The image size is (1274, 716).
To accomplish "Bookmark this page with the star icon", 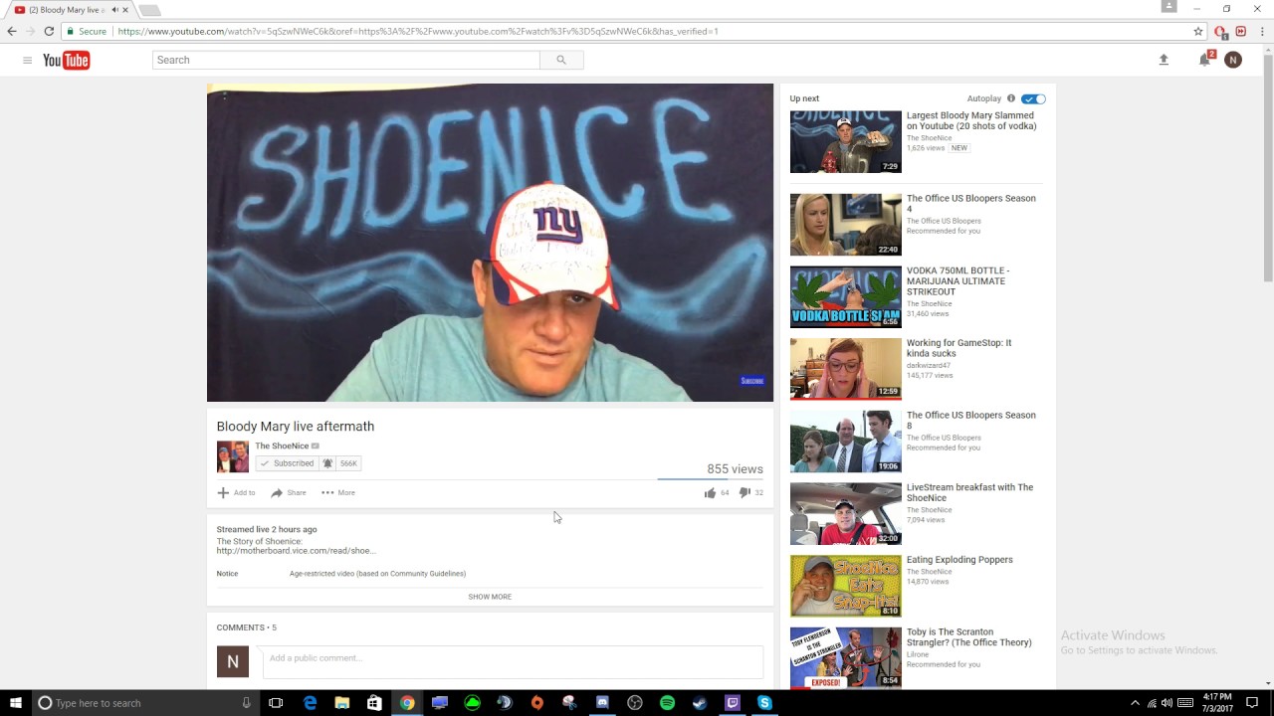I will (x=1198, y=31).
